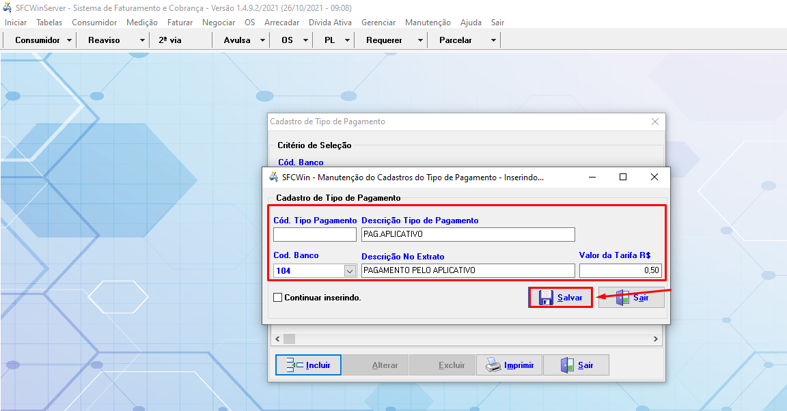Expand the Cod. Banco combo box

pyautogui.click(x=350, y=270)
